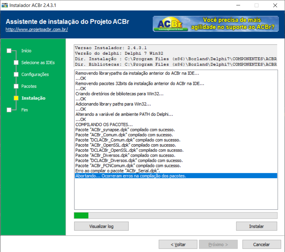This screenshot has height=252, width=285.
Task: Select the ACBr_OpenSSL.dpk compiled line
Action: point(176,145)
